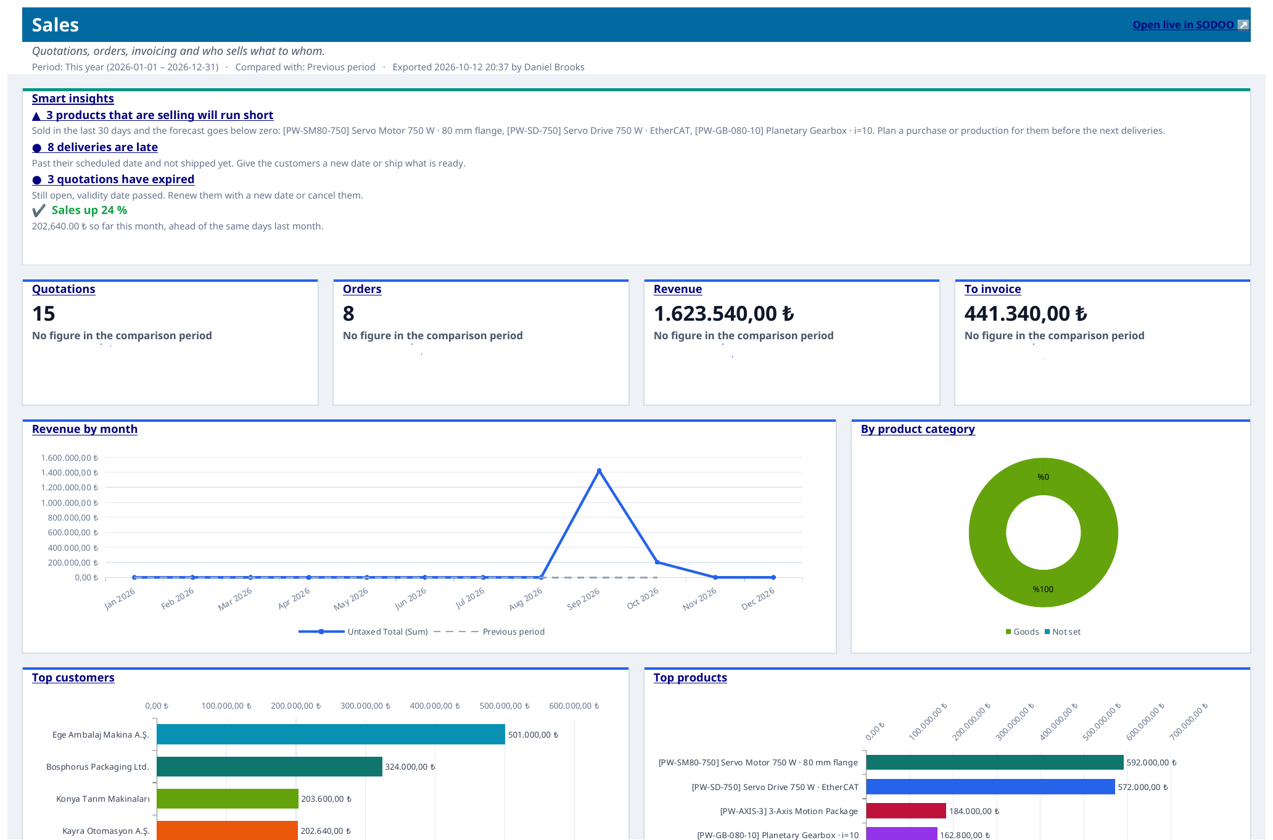Open the By product category title
Screen dimensions: 1273x840
pyautogui.click(x=918, y=429)
